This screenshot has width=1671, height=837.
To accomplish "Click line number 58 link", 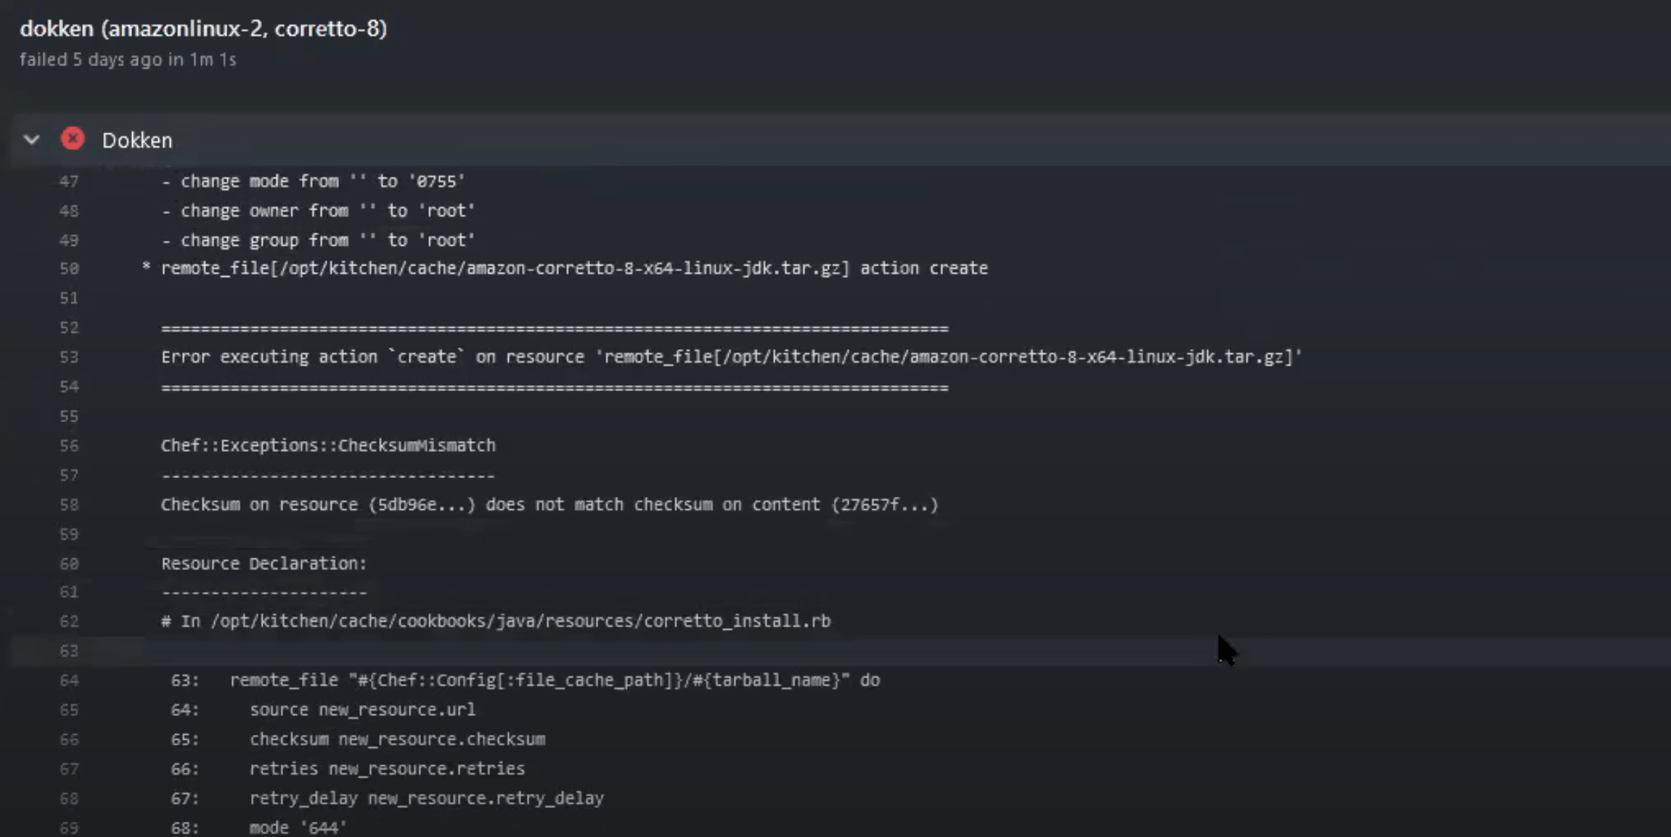I will pyautogui.click(x=69, y=505).
